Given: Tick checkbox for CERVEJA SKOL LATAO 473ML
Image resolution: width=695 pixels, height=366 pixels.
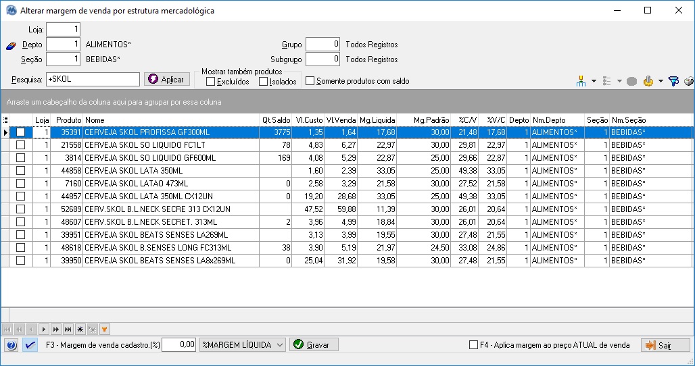Looking at the screenshot, I should click(21, 183).
